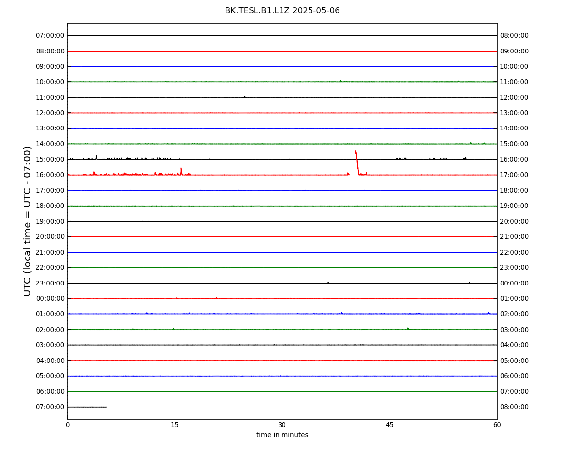This screenshot has width=565, height=466.
Task: Click right-axis end time label 19:00:00
Action: [514, 206]
